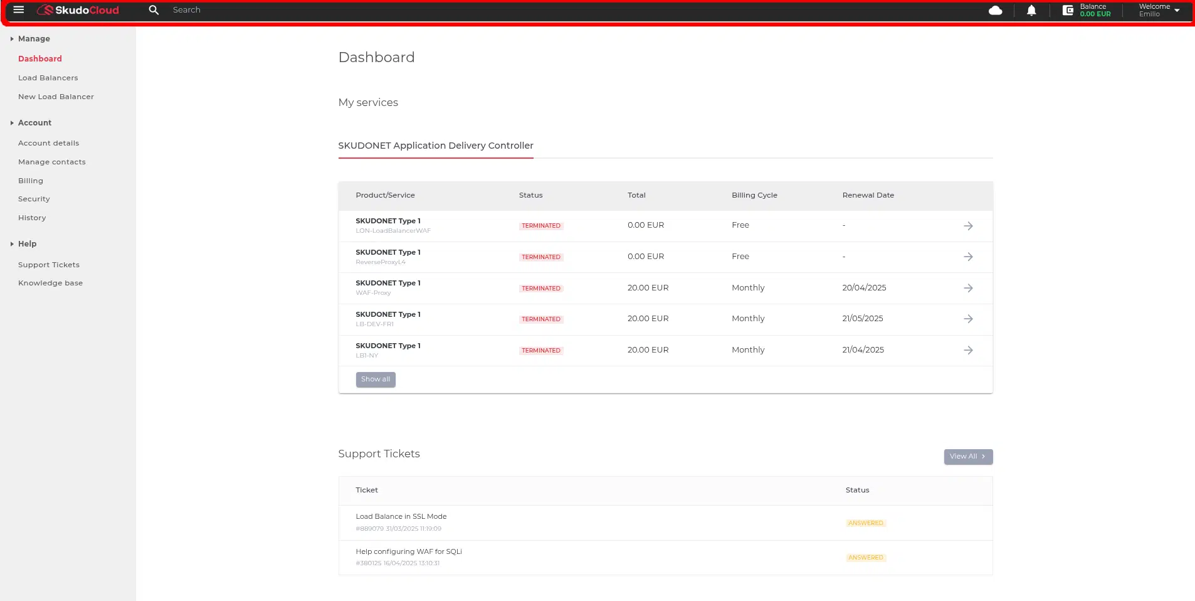
Task: Click 20.00 EUR in LB-DEV-FR1 row
Action: pyautogui.click(x=648, y=319)
